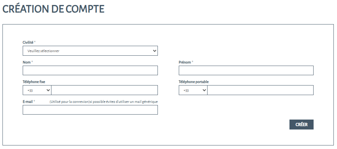Click the Nom text field
Image resolution: width=337 pixels, height=149 pixels.
[x=90, y=71]
